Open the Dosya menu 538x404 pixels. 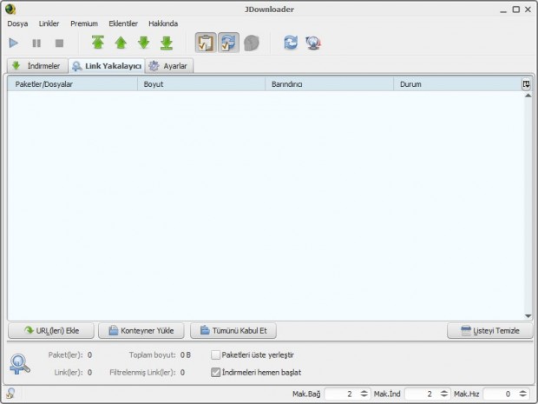[17, 23]
